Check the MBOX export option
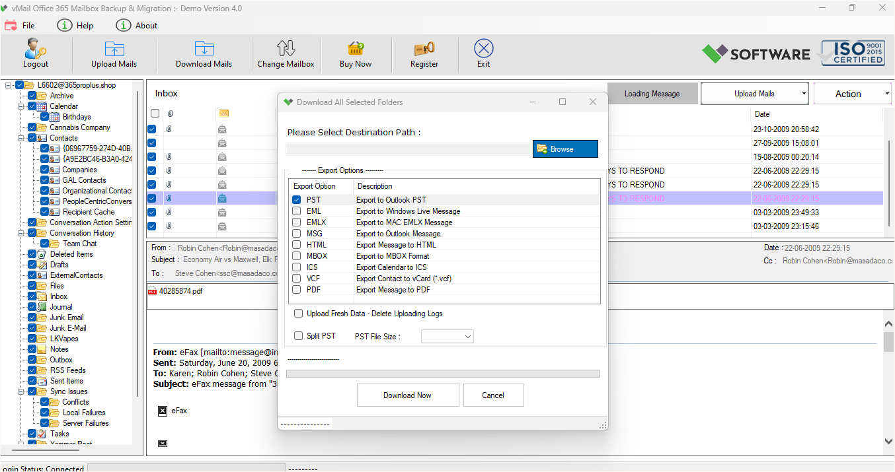The image size is (895, 472). (x=297, y=256)
